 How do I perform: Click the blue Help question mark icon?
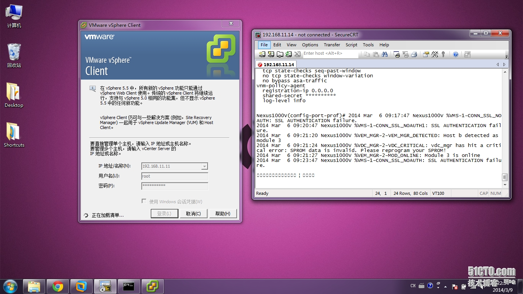coord(456,54)
